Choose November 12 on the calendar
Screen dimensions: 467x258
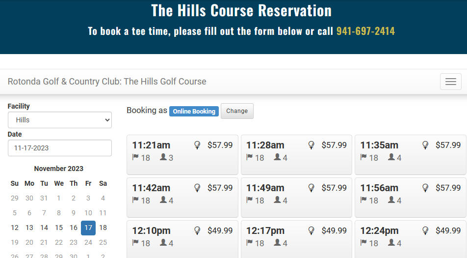click(x=15, y=228)
